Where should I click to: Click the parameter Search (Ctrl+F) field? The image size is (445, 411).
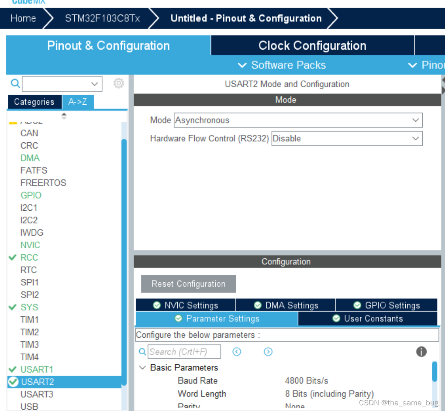click(184, 352)
